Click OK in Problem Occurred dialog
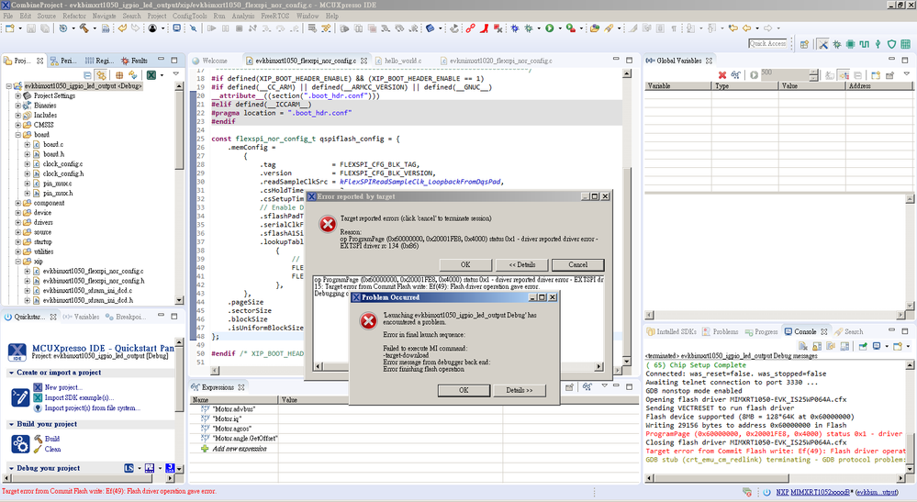 pos(464,390)
